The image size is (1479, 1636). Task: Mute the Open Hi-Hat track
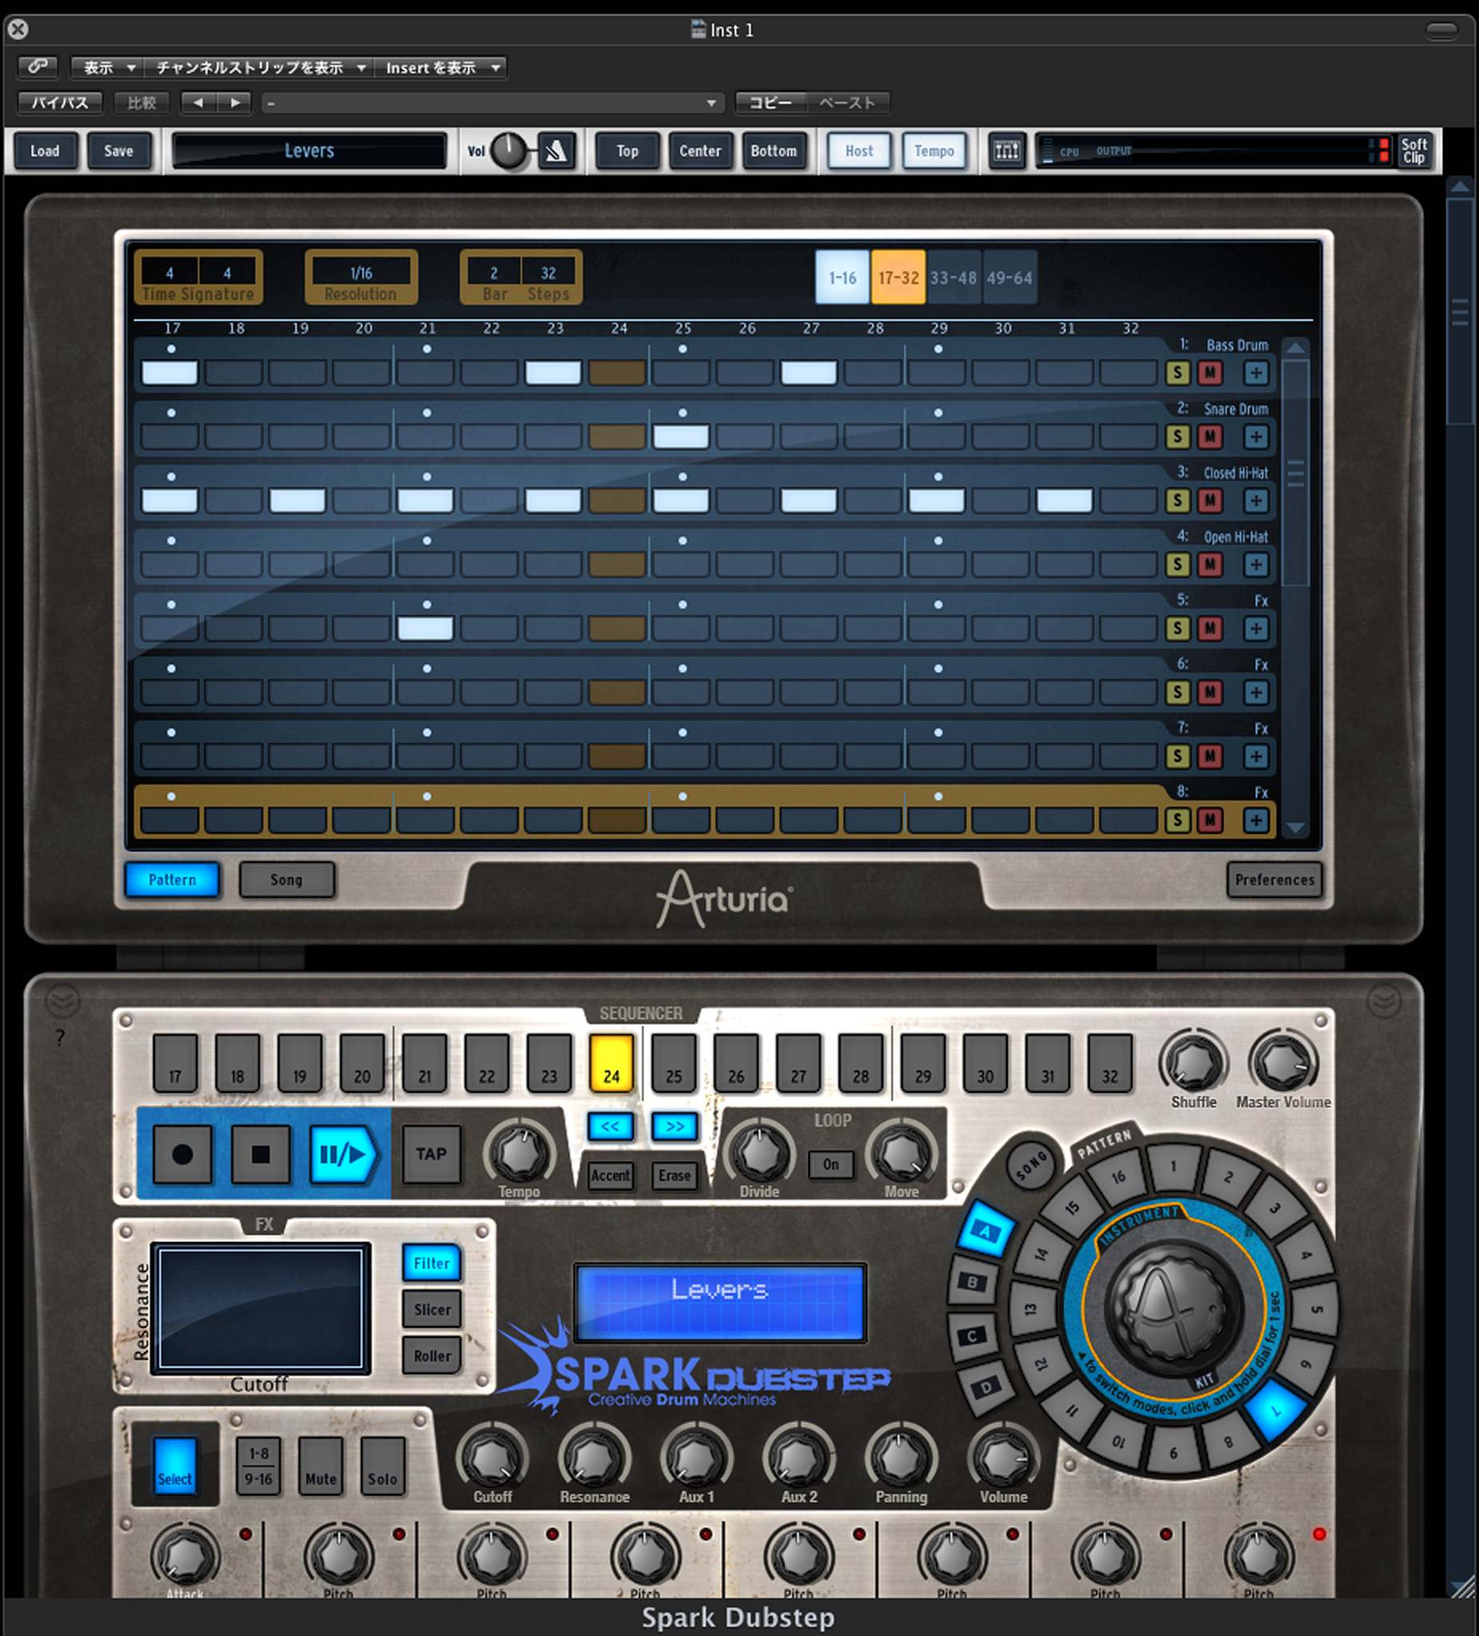click(1210, 565)
